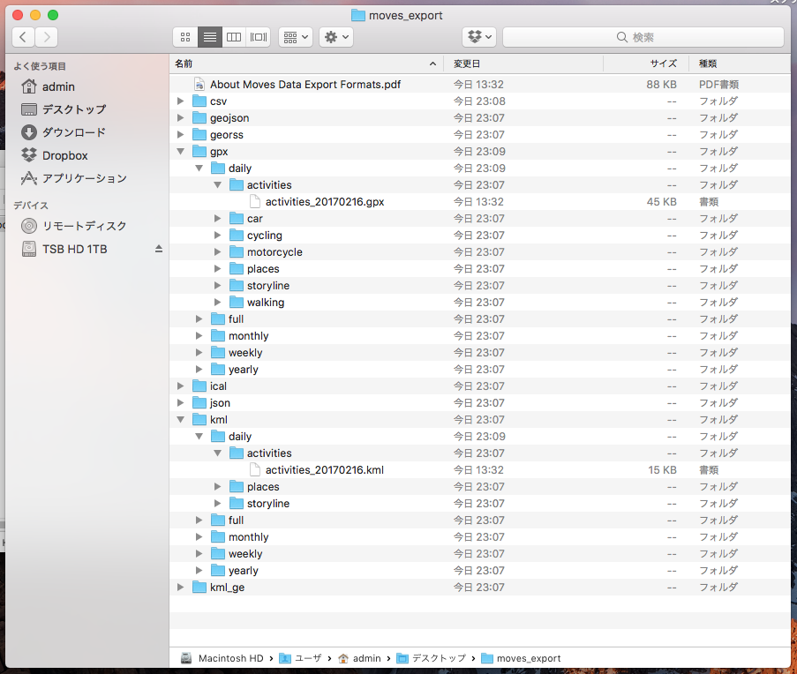Screen dimensions: 797x674
Task: Expand the csv folder
Action: click(x=180, y=101)
